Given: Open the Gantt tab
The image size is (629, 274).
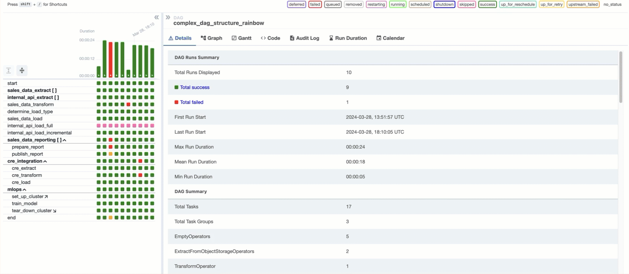Looking at the screenshot, I should 242,38.
